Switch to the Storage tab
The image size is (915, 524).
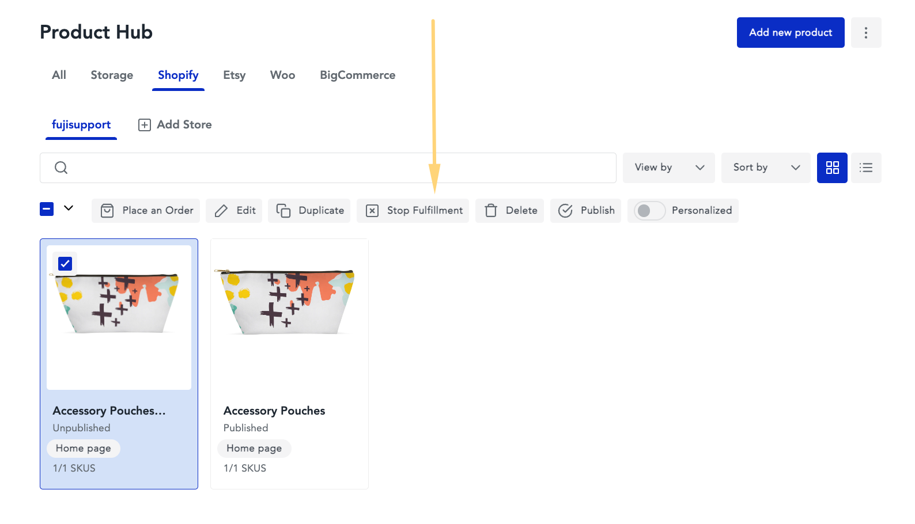click(112, 75)
